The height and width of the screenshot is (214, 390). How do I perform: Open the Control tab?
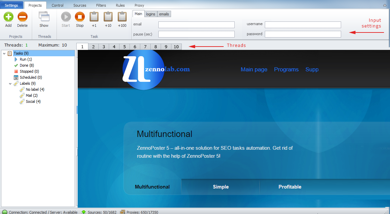coord(58,5)
